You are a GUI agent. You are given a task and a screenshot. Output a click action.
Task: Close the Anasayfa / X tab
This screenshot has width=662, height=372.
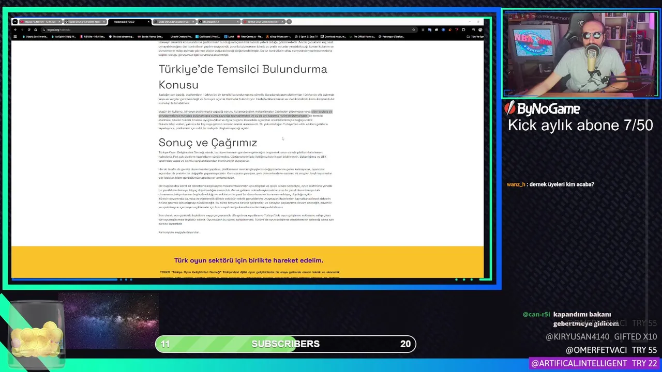238,22
